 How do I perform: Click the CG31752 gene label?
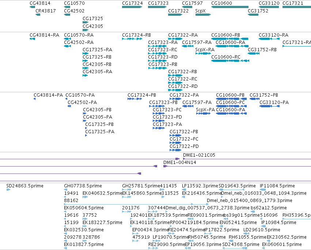click(x=258, y=11)
